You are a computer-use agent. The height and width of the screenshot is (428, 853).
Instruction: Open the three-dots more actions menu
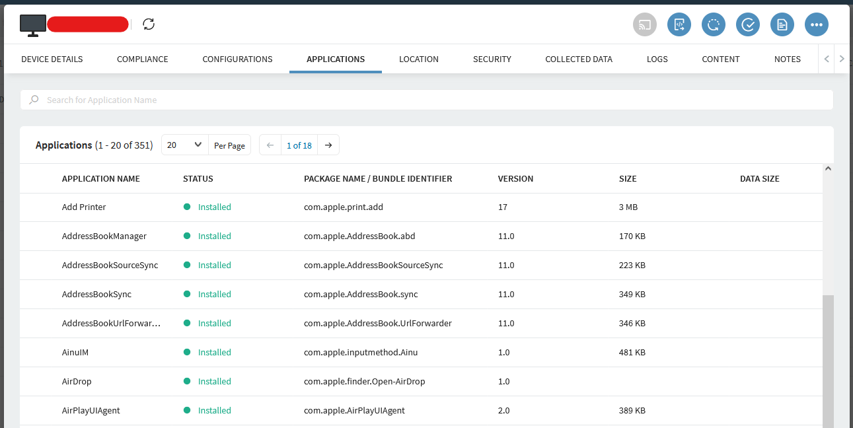pyautogui.click(x=817, y=24)
